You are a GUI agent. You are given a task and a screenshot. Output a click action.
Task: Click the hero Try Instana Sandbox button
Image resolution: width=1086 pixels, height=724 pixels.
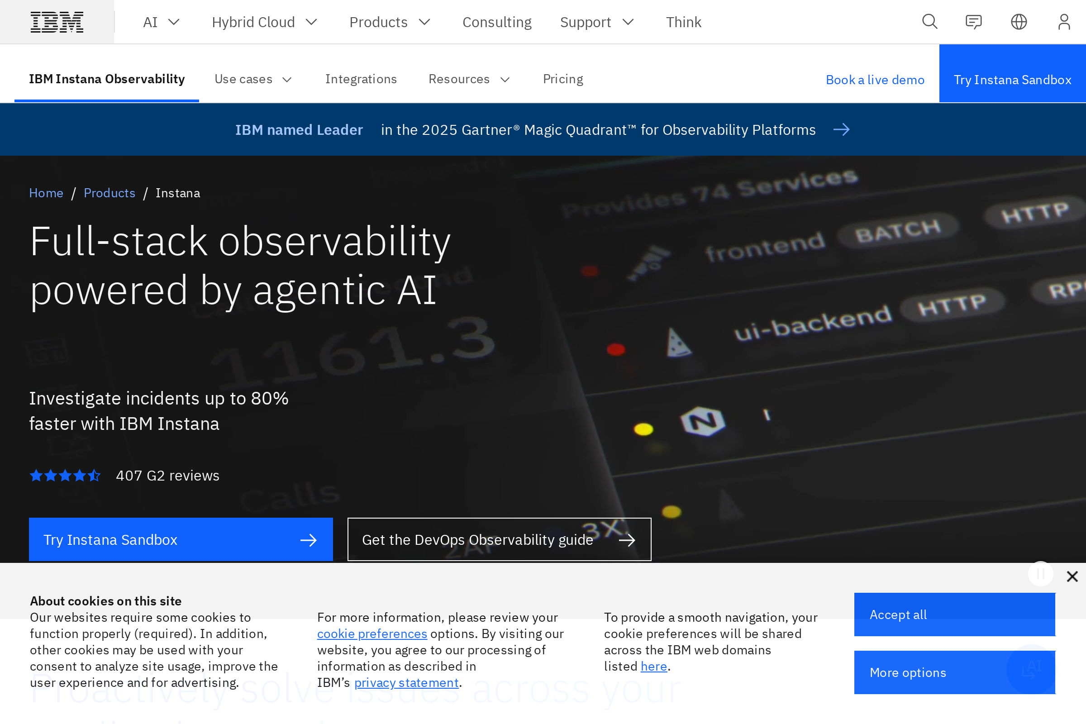(x=181, y=539)
